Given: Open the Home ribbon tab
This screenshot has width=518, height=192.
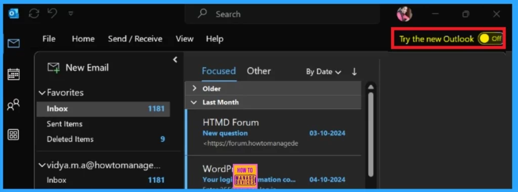Looking at the screenshot, I should coord(83,39).
